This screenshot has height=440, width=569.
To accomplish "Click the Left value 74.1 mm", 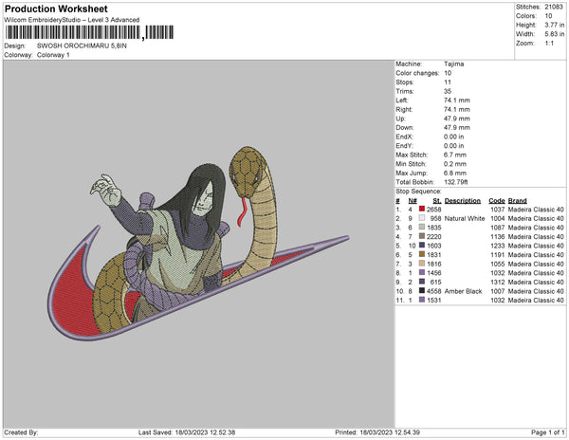I will point(456,101).
